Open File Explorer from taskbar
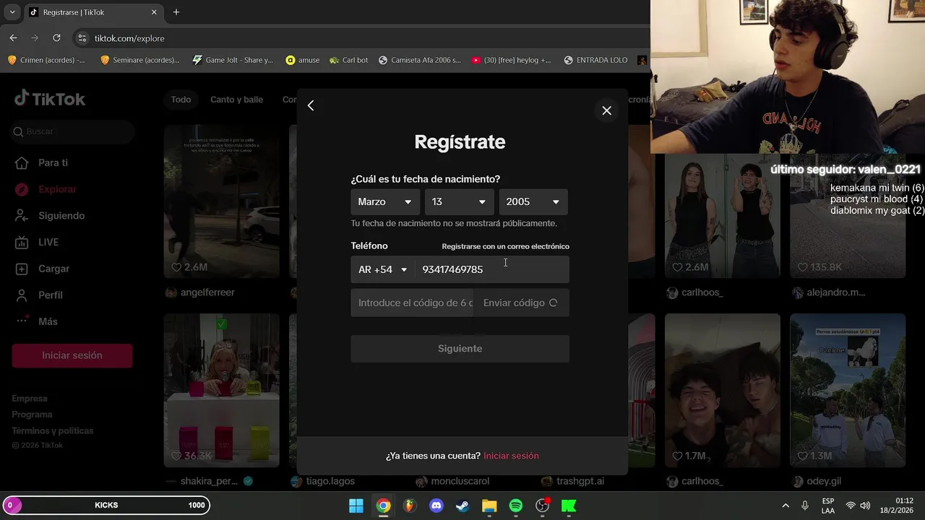This screenshot has width=925, height=520. pos(489,506)
